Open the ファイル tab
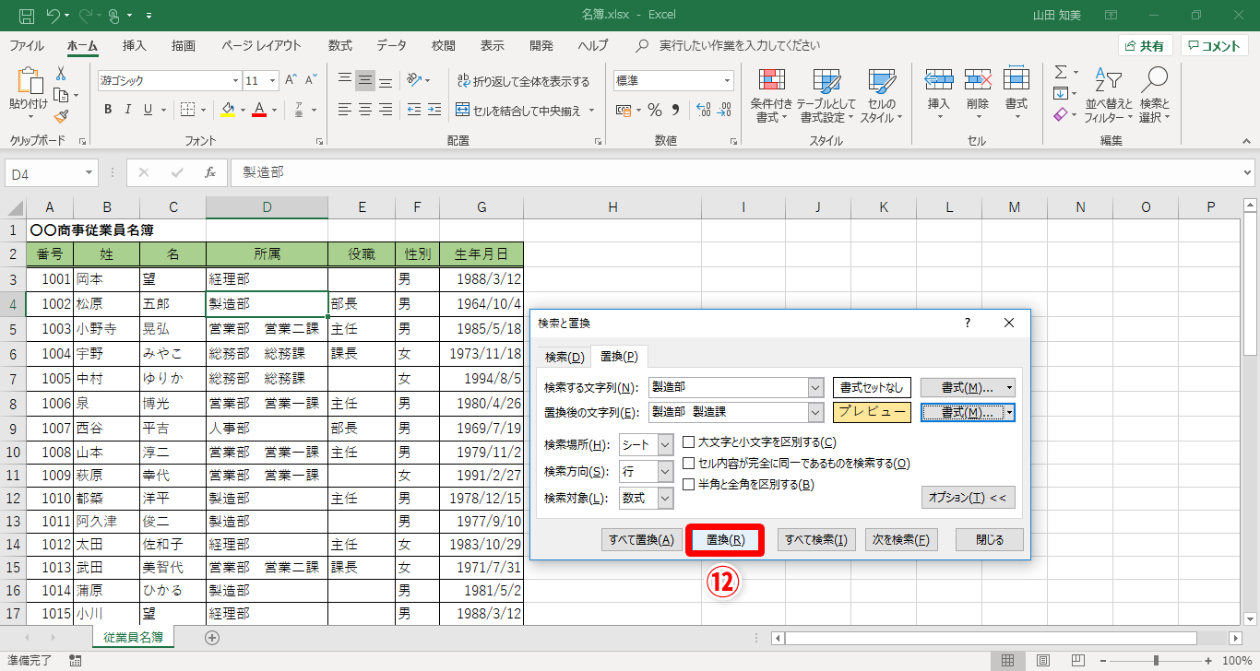 [x=27, y=45]
